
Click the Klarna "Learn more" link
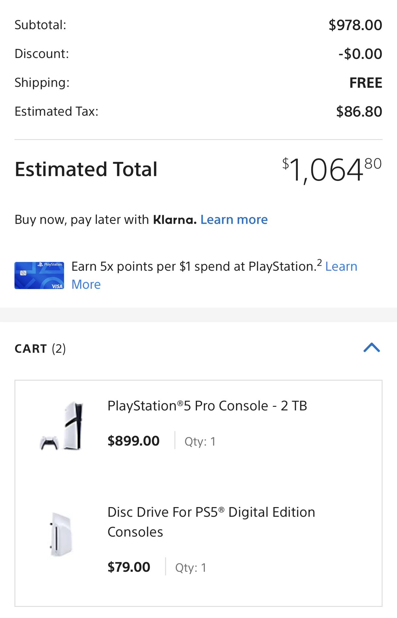coord(234,220)
